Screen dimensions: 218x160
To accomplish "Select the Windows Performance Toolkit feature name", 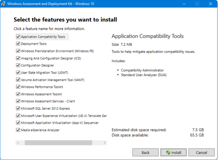I will [42, 87].
